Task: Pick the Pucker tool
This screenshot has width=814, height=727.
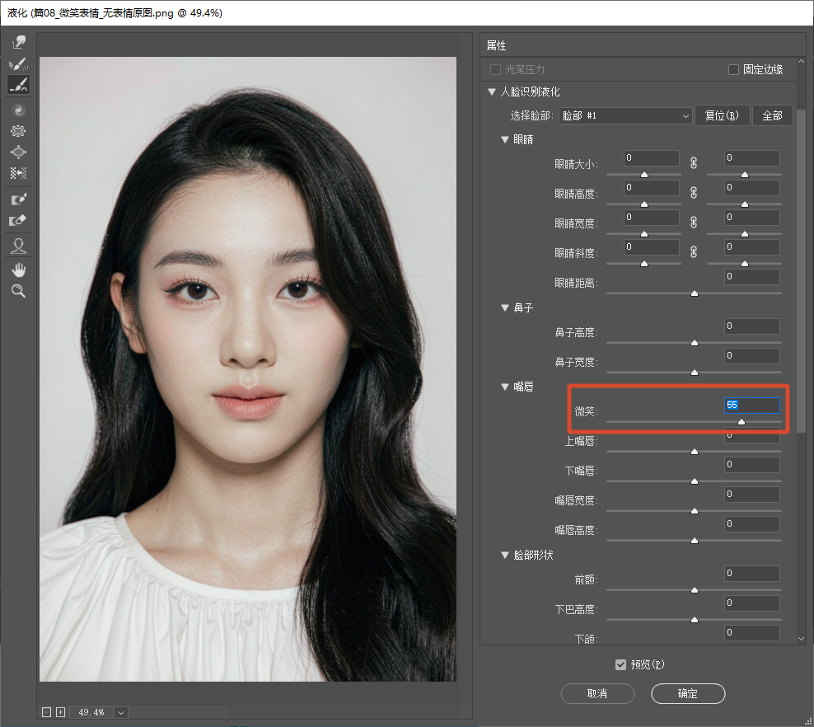Action: pyautogui.click(x=19, y=131)
